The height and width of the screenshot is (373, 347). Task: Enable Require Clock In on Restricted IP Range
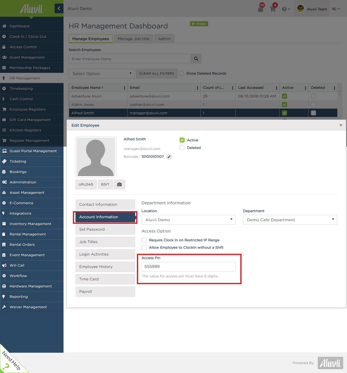[x=144, y=240]
